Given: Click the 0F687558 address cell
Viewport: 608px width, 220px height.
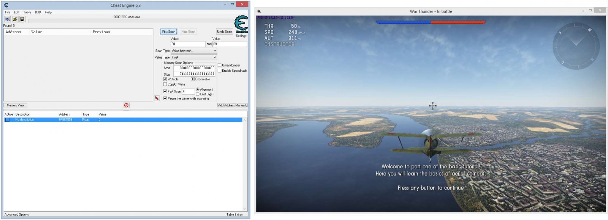Looking at the screenshot, I should coord(66,120).
